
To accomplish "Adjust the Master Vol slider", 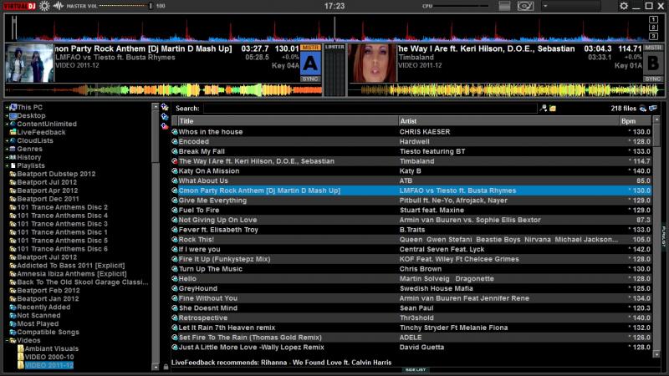I will [x=125, y=6].
